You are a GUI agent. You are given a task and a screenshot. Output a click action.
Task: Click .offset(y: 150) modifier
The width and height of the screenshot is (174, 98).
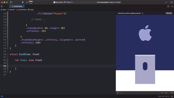[x=30, y=43]
